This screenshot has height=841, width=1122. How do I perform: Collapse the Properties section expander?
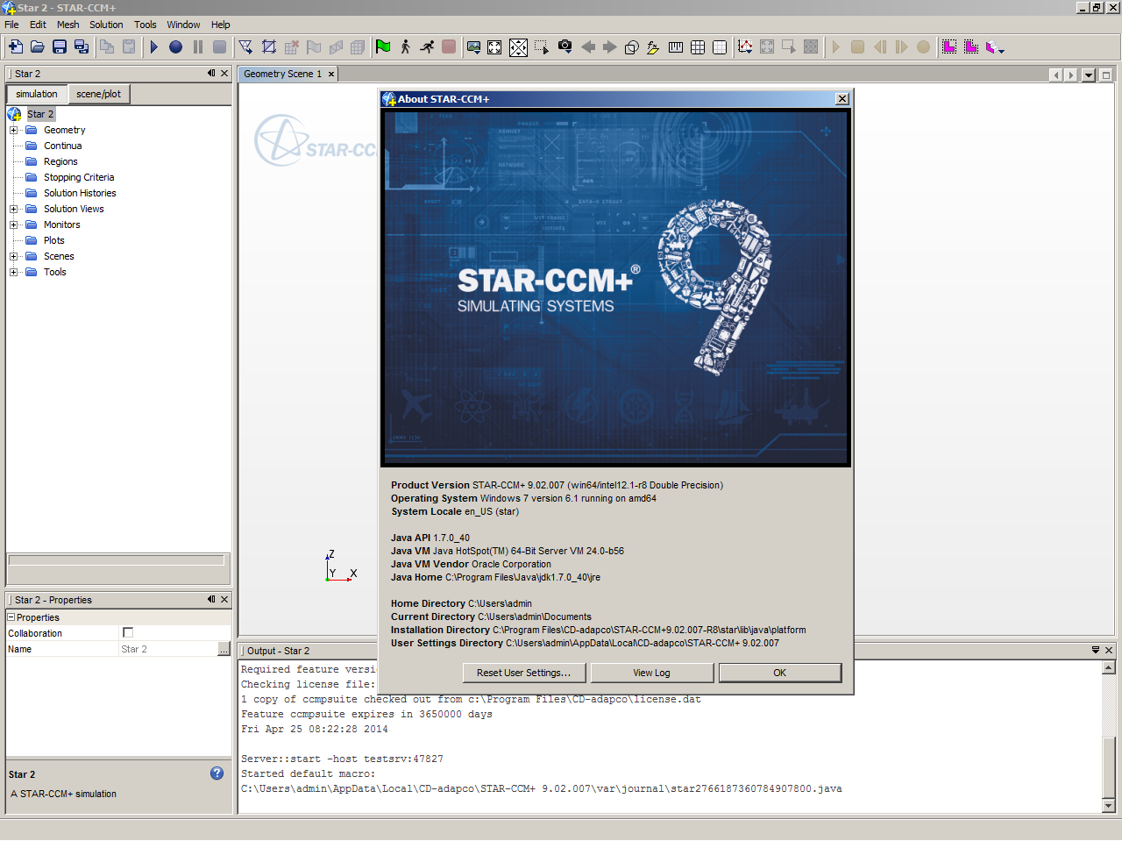coord(11,617)
